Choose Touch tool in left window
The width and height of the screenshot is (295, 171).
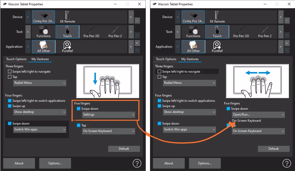pos(67,32)
